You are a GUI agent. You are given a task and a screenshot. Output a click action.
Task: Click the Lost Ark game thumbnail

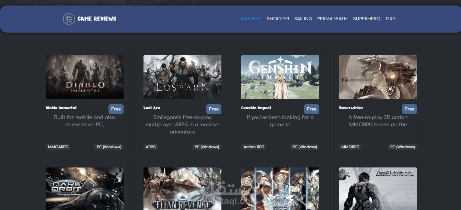pos(182,77)
